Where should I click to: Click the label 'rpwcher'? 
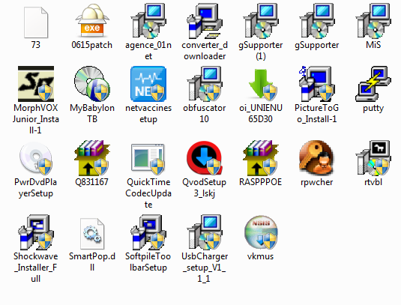point(316,182)
